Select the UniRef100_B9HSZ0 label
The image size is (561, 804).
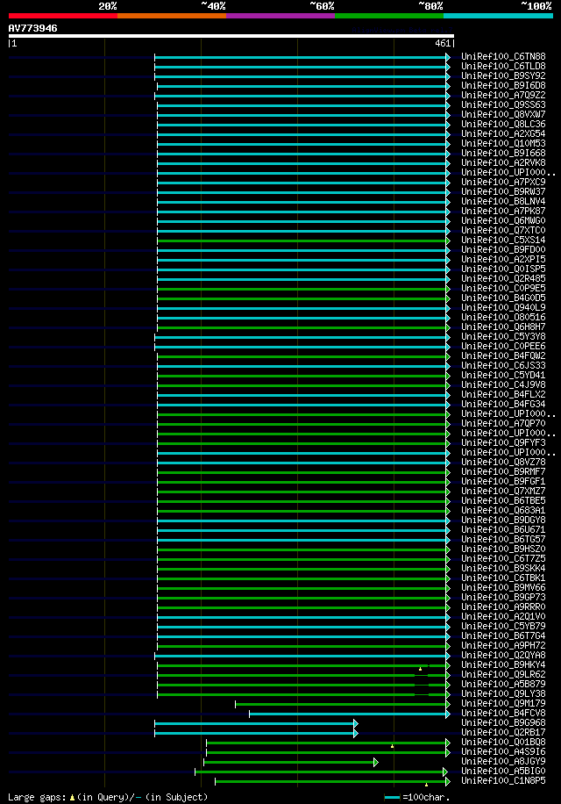pyautogui.click(x=503, y=549)
